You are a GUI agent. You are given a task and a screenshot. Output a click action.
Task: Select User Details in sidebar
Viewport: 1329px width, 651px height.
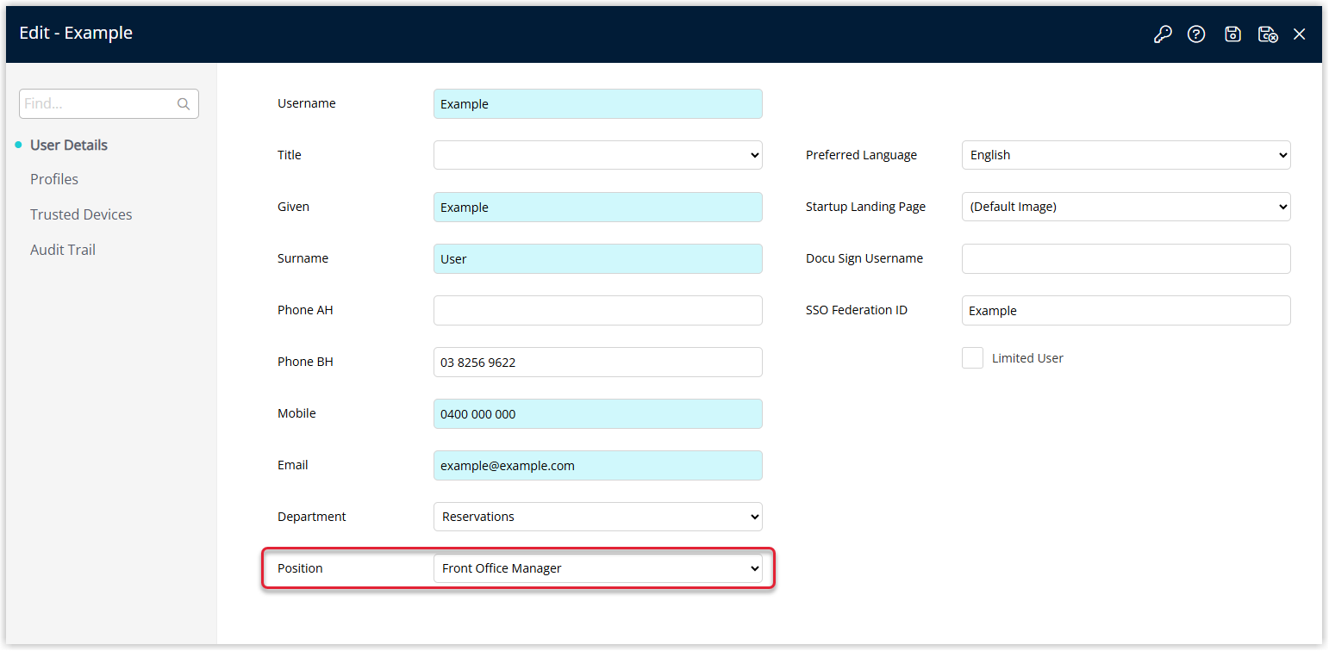pyautogui.click(x=69, y=145)
